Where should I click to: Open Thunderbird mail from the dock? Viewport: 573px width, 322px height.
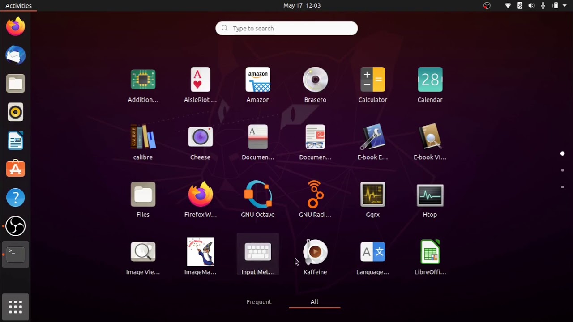coord(16,55)
